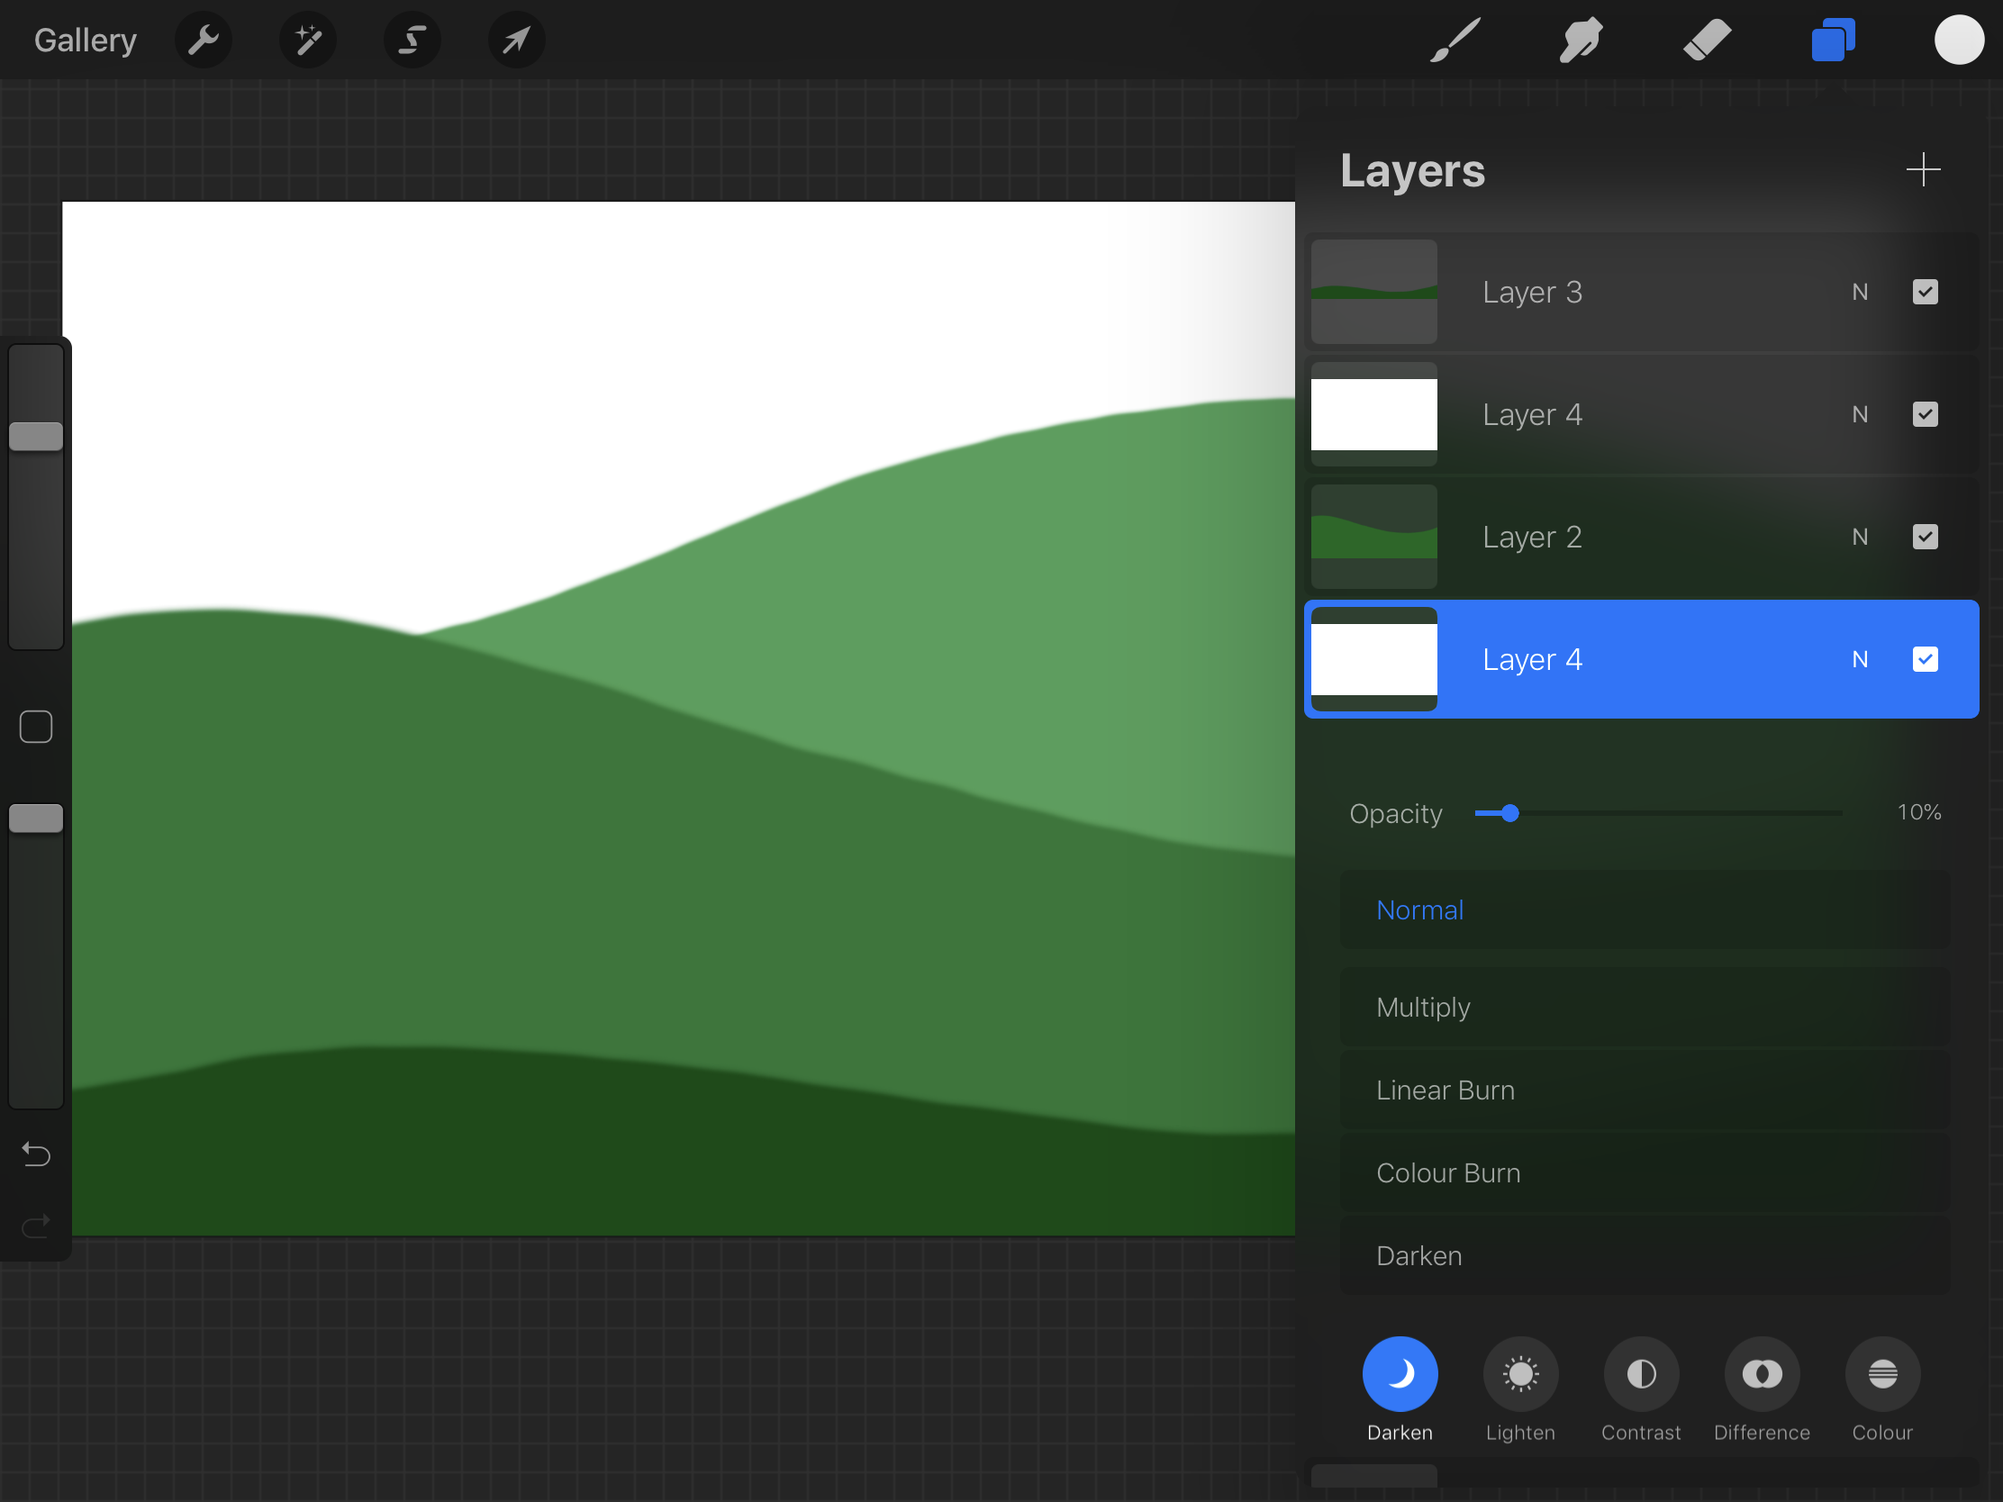2003x1502 pixels.
Task: Open the active colour swatch
Action: coord(1959,40)
